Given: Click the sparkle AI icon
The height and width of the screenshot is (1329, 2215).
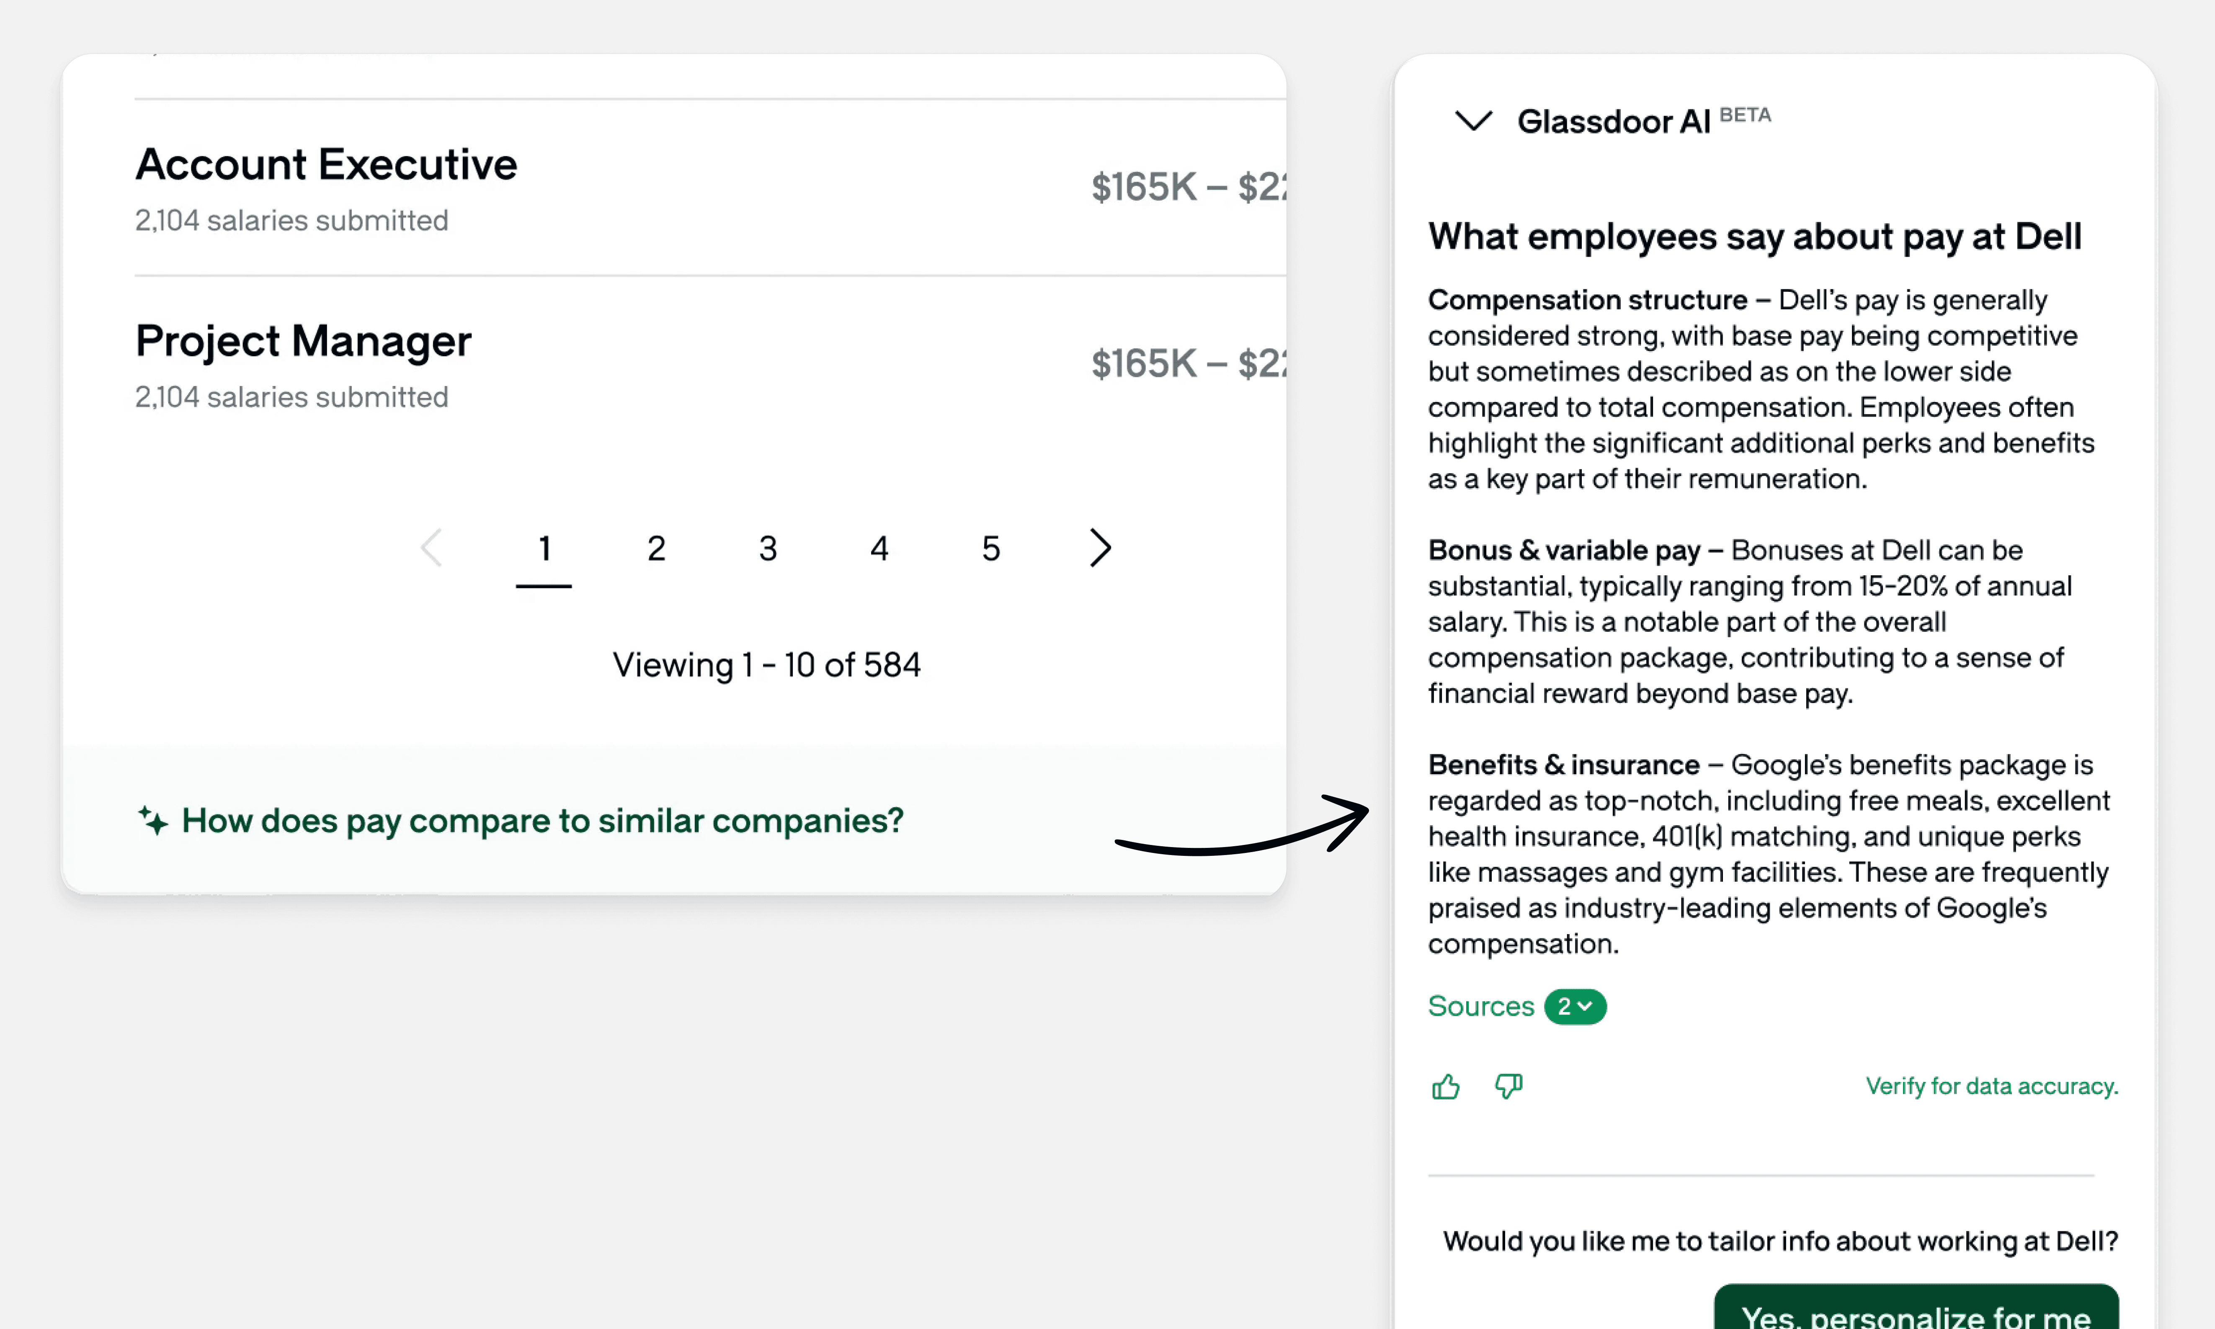Looking at the screenshot, I should tap(153, 819).
